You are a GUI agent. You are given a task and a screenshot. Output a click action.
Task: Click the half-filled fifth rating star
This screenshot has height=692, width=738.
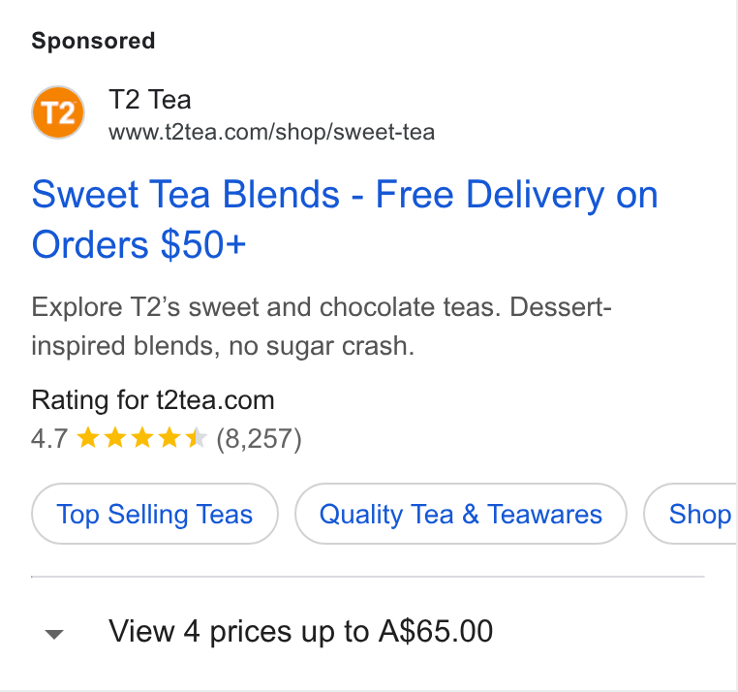(x=197, y=438)
